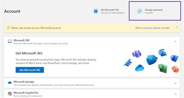Click the Change password key icon

pos(140,11)
